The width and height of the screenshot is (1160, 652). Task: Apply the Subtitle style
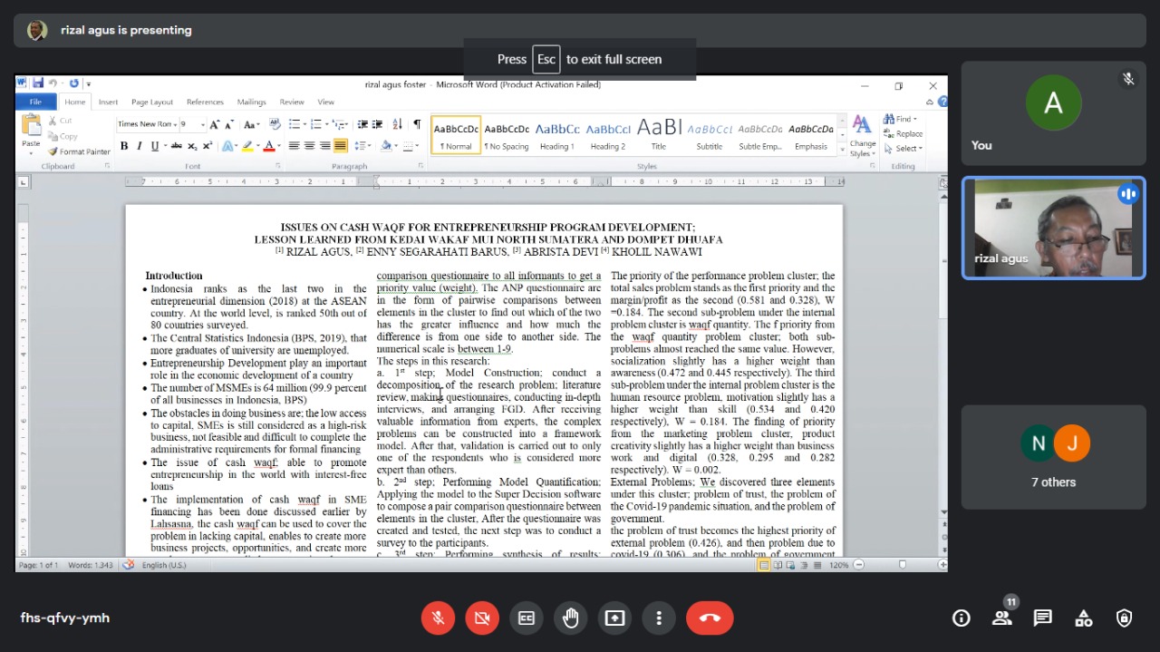(710, 135)
